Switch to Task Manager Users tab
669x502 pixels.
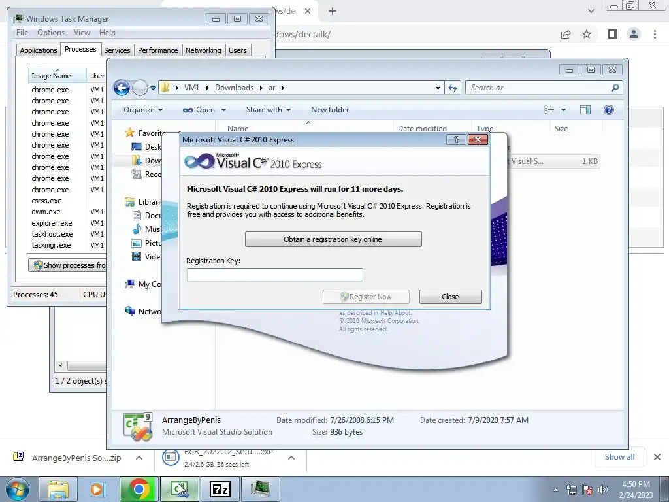pyautogui.click(x=238, y=50)
